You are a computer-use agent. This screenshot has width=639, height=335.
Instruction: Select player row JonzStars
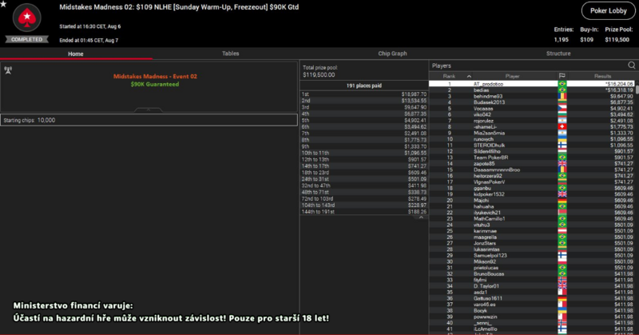coord(532,243)
